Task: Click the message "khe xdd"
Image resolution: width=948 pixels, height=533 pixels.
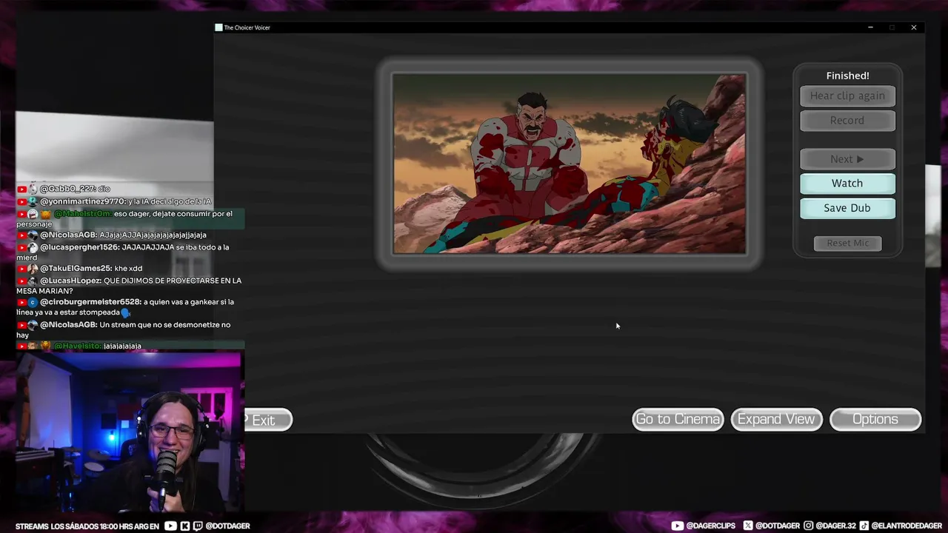Action: coord(128,269)
